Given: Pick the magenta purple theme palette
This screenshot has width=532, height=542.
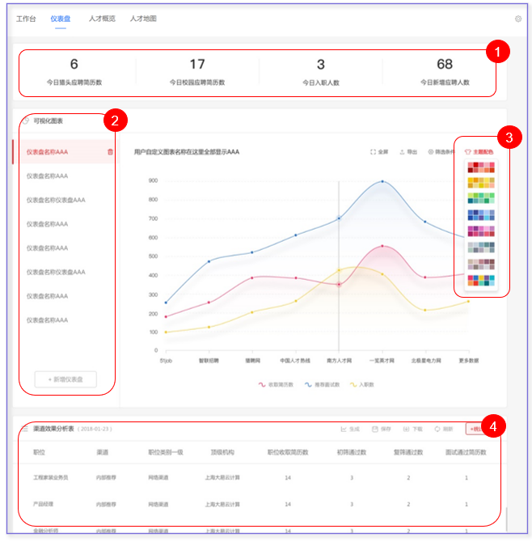Looking at the screenshot, I should [x=481, y=231].
